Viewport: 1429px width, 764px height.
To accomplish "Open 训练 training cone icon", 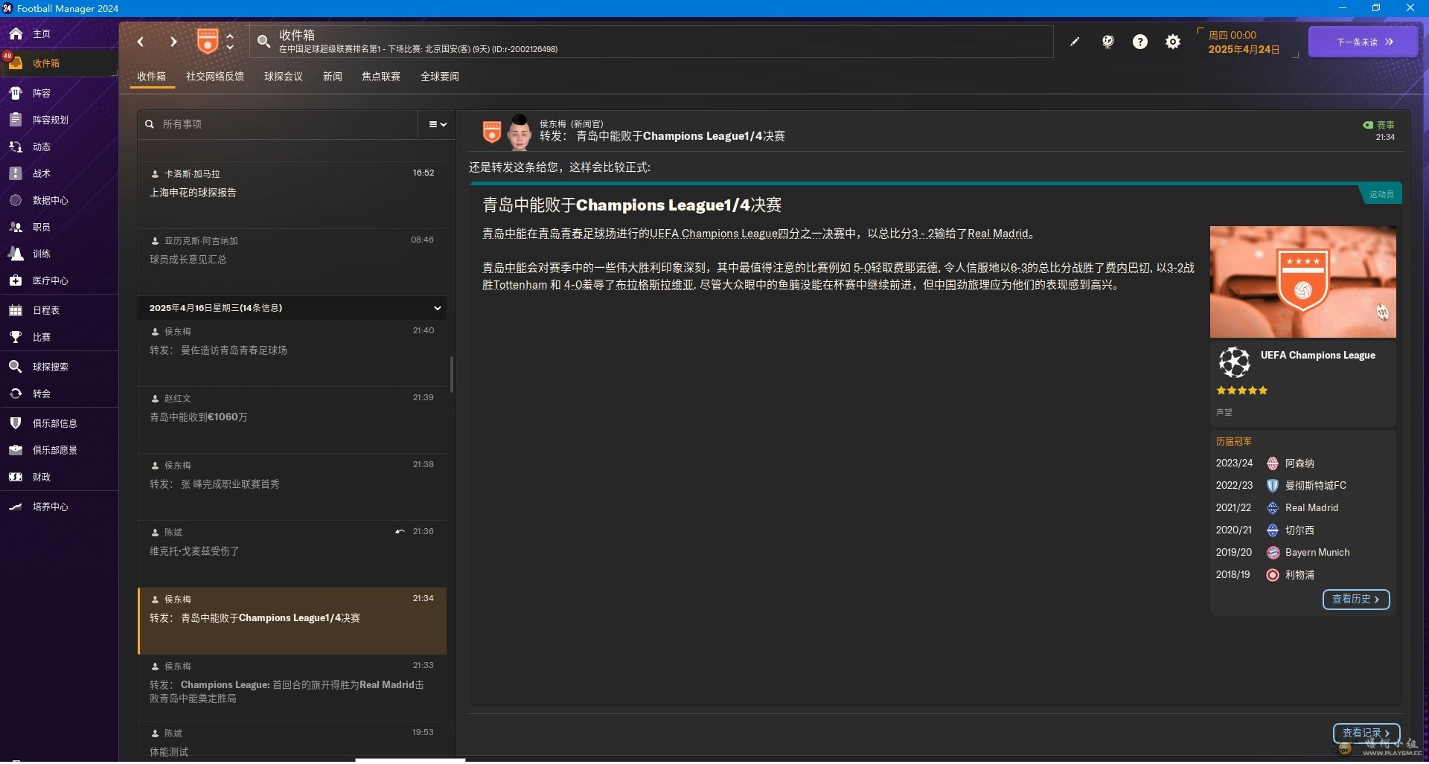I will [x=16, y=254].
